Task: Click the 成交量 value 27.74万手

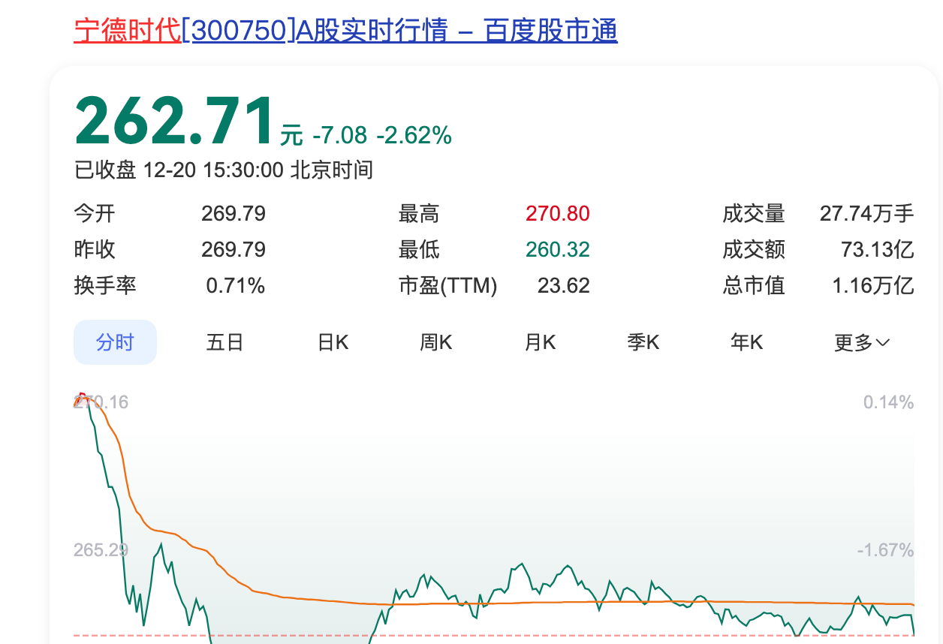Action: click(866, 214)
